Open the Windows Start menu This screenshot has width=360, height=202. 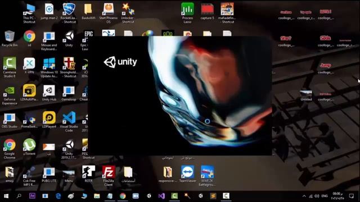pos(6,196)
